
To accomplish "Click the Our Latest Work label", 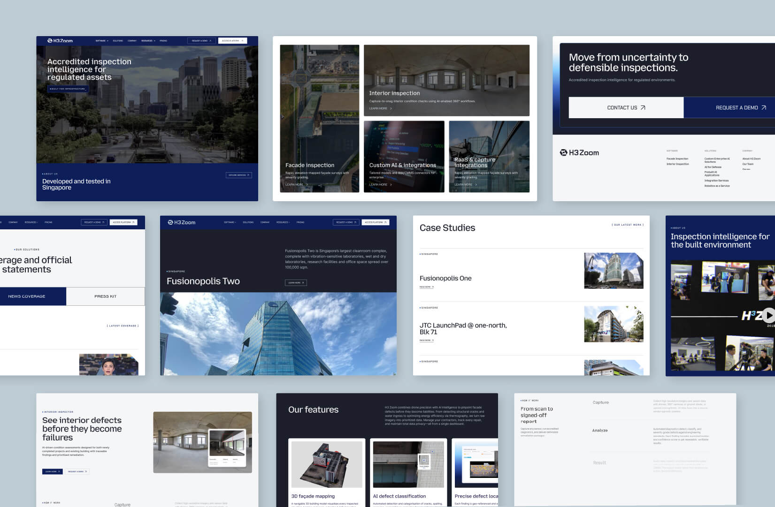I will [x=628, y=225].
